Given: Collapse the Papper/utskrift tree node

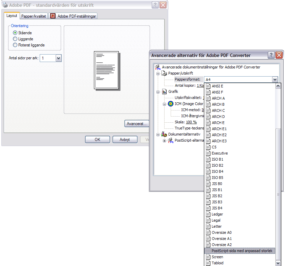Looking at the screenshot, I should click(158, 74).
